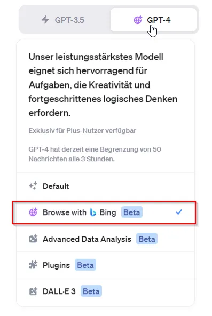Screen dimensions: 212x316
Task: Pick the Bing browsing entry in dropdown
Action: 105,212
